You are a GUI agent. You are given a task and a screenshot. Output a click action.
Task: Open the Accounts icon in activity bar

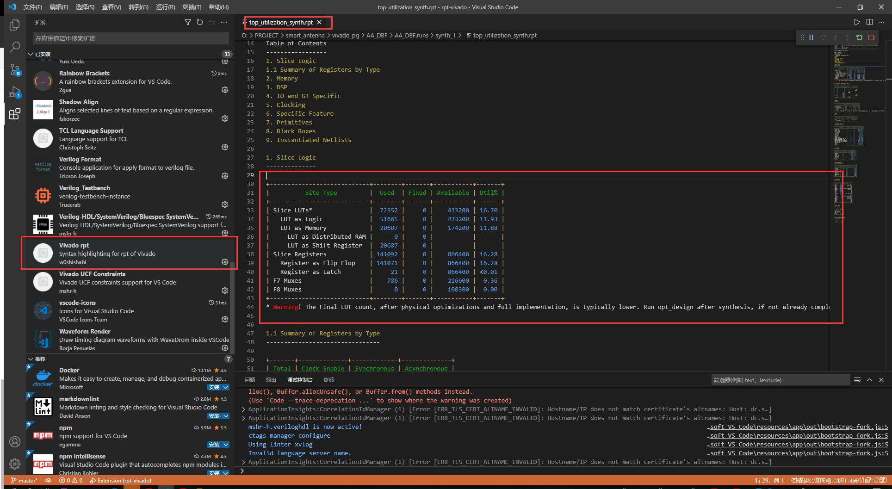(x=15, y=442)
